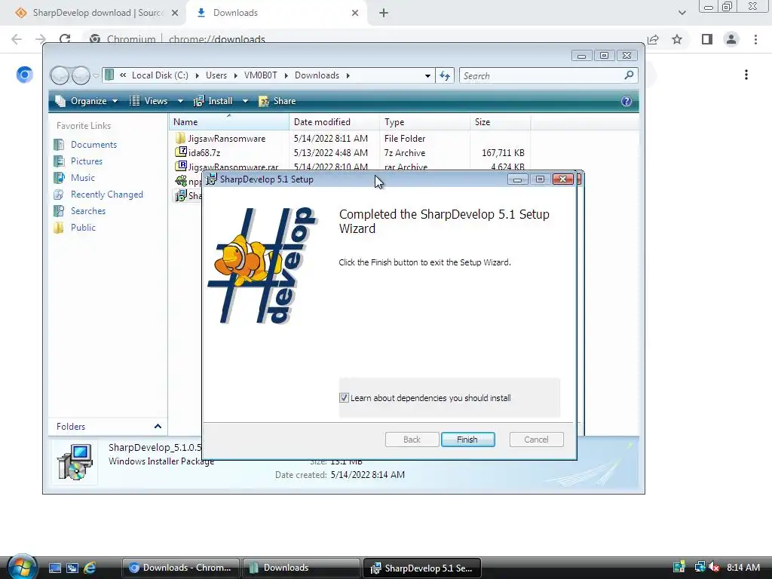772x579 pixels.
Task: Switch to SharpDevelop 5.1 Setup taskbar button
Action: (422, 568)
